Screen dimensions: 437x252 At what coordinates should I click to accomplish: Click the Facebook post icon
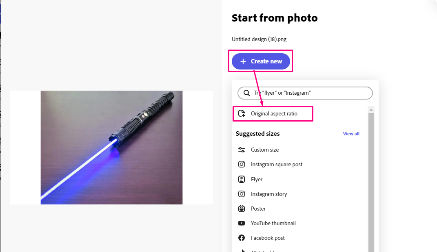pyautogui.click(x=242, y=238)
